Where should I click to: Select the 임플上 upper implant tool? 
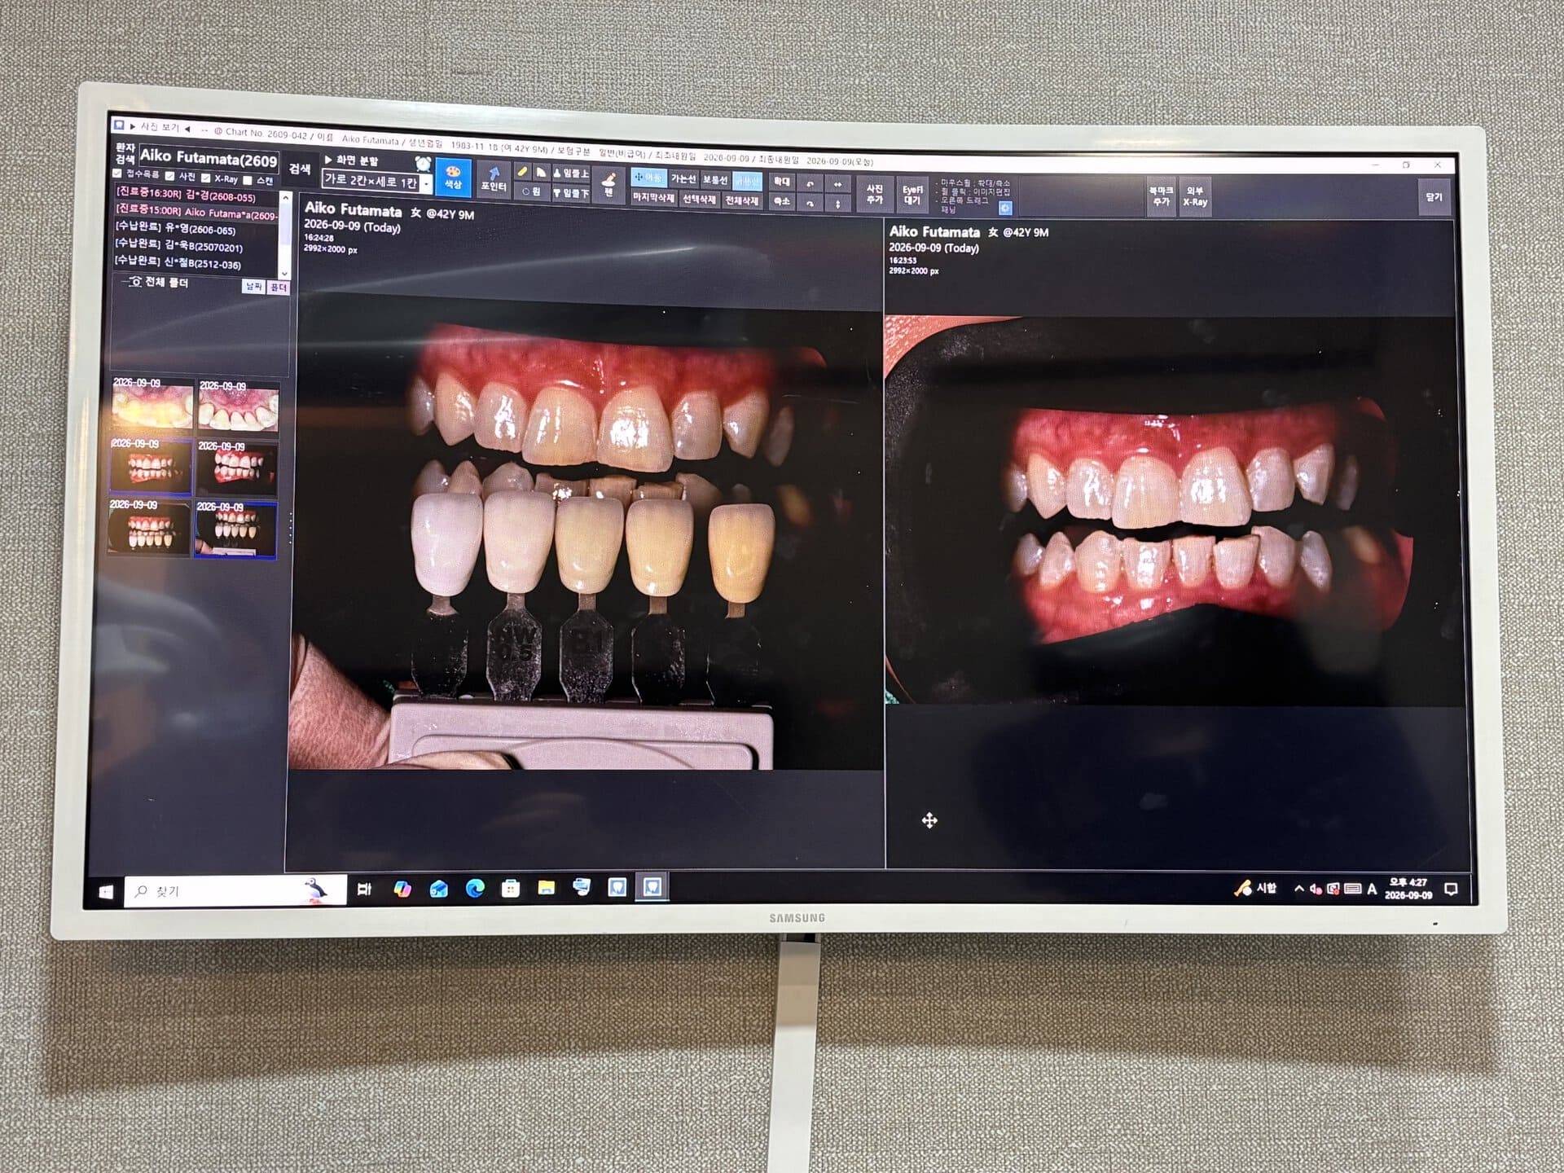pos(571,174)
